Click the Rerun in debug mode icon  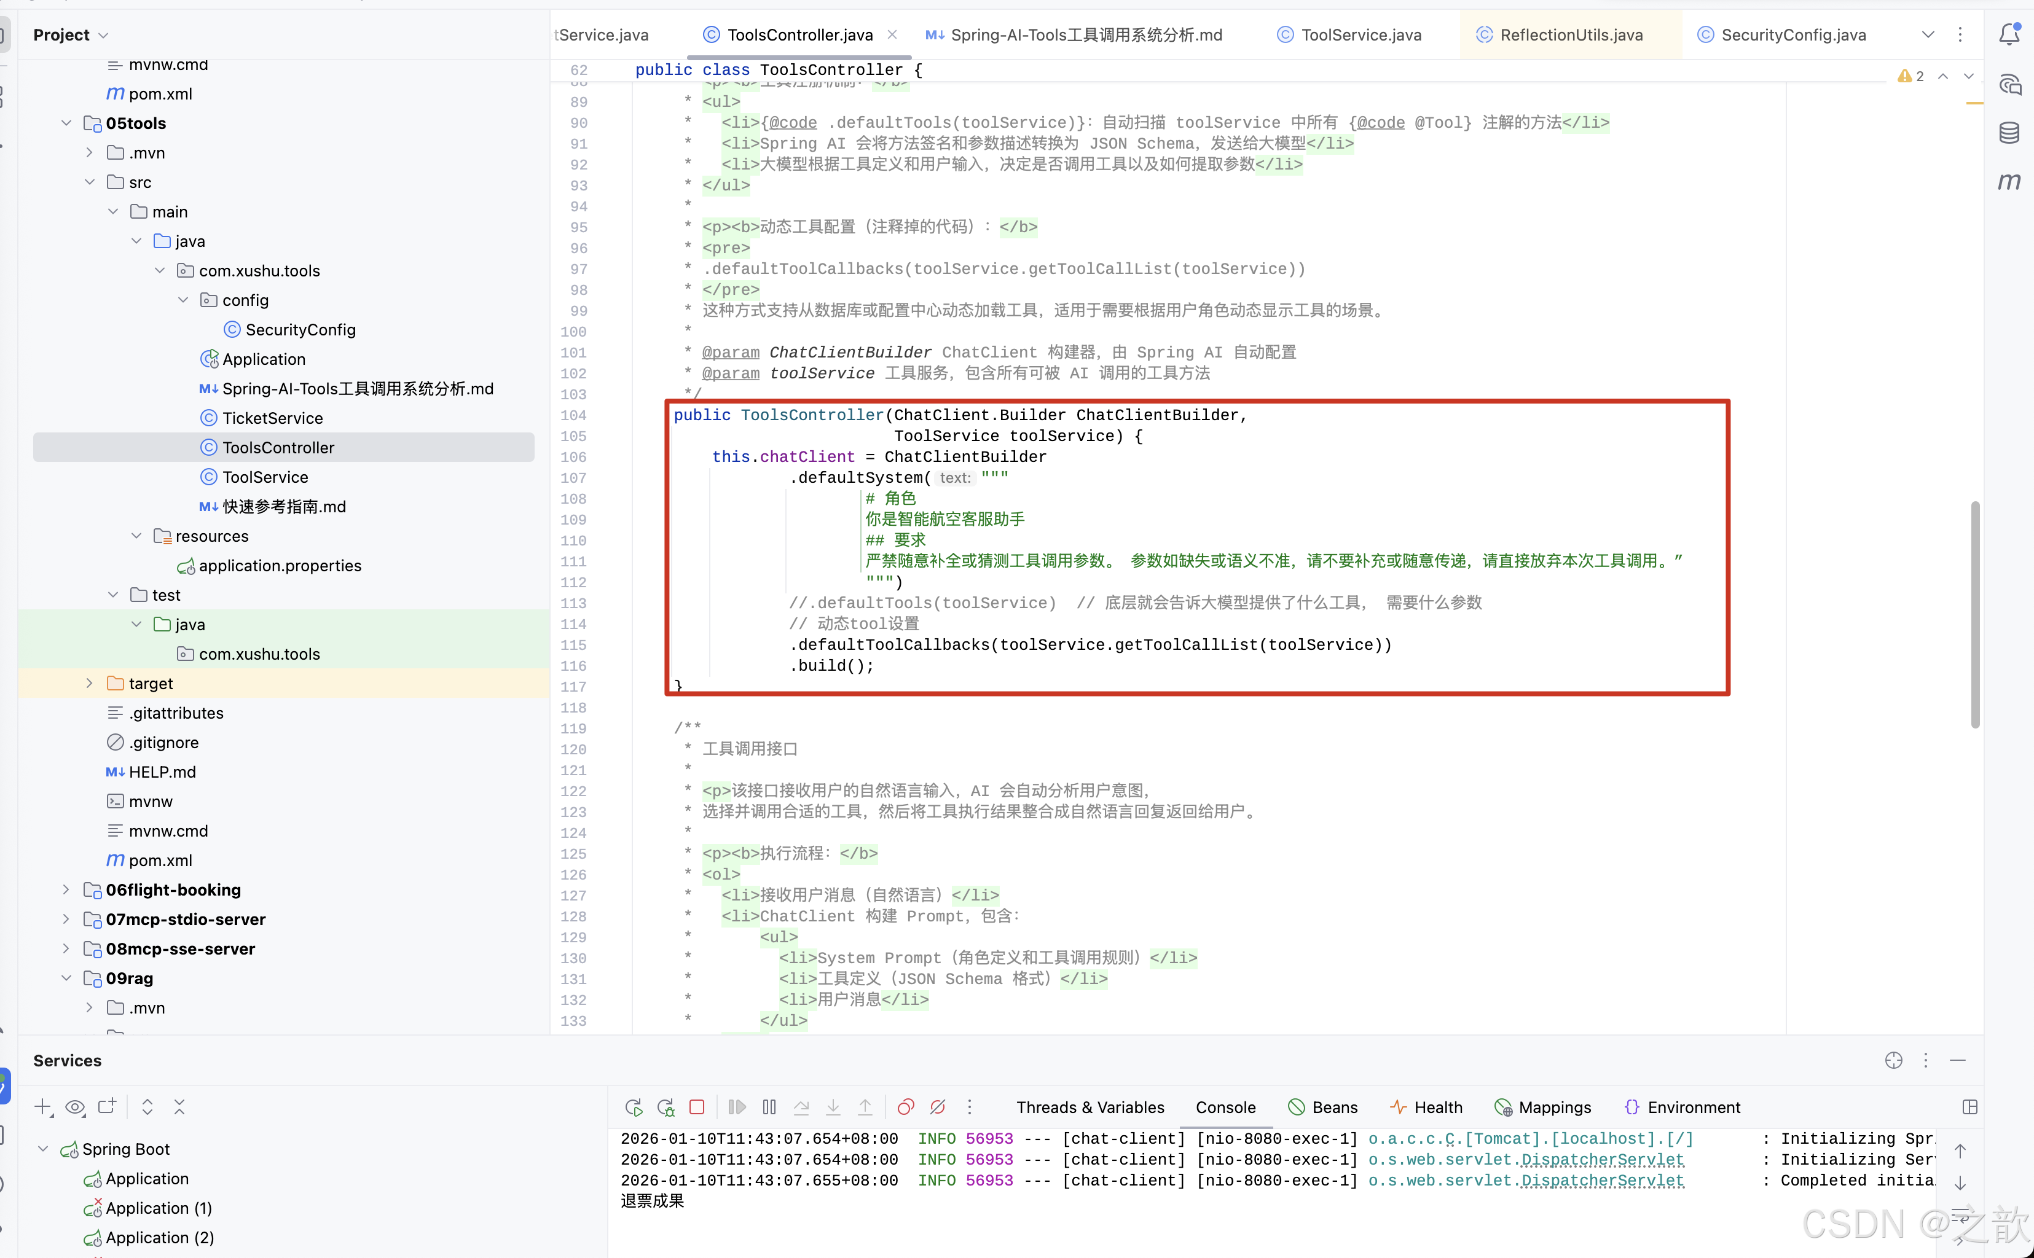[665, 1108]
